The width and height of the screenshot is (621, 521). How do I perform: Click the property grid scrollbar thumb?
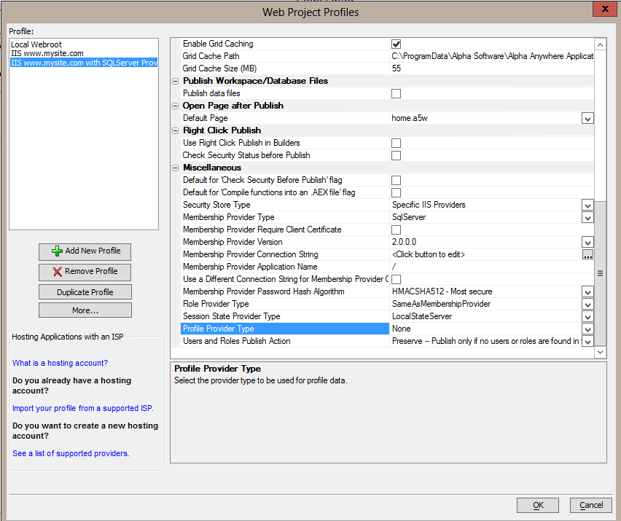(x=600, y=273)
